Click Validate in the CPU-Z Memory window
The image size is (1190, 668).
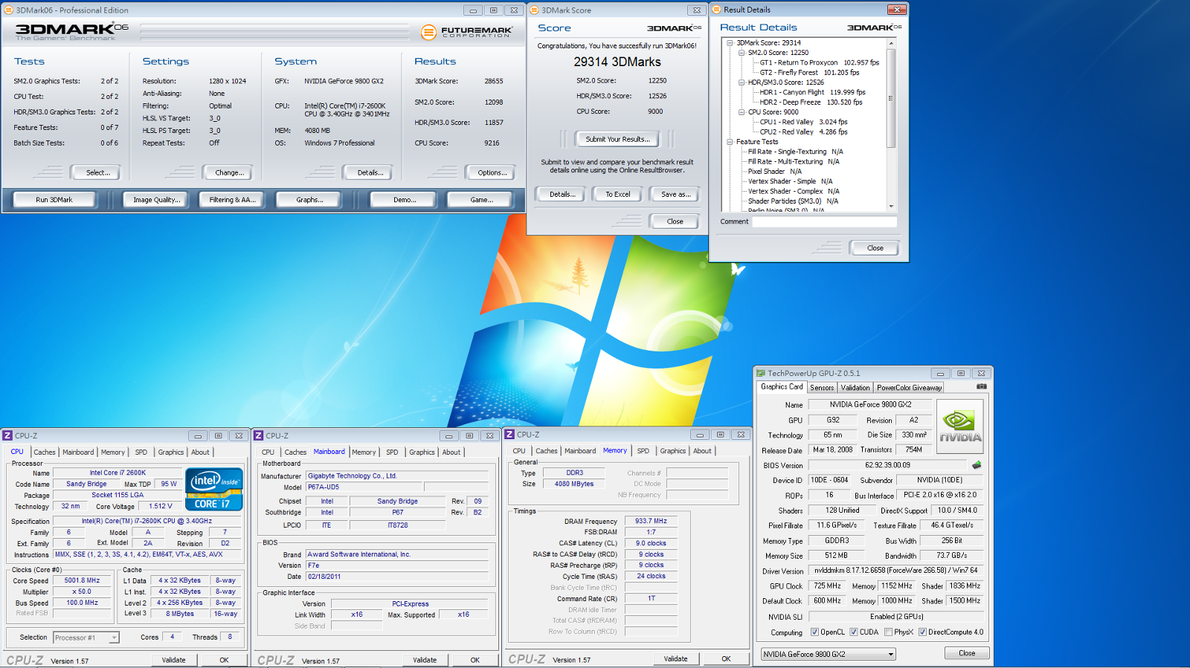coord(675,659)
